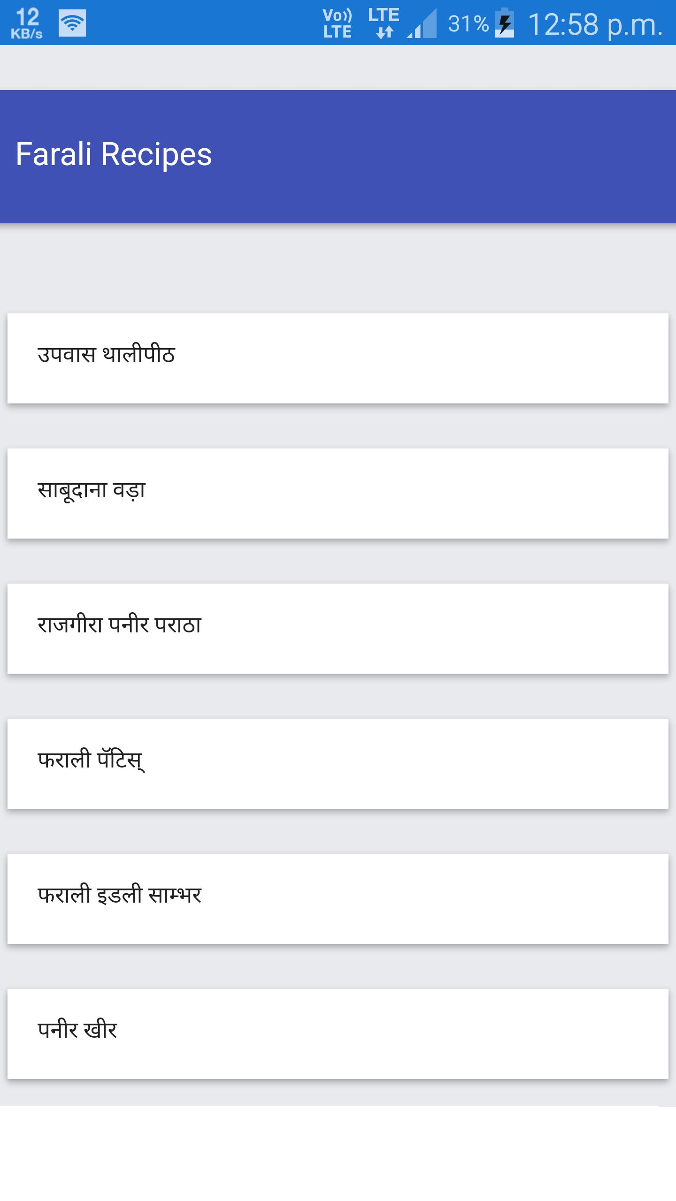Tap the battery charging icon
The height and width of the screenshot is (1201, 676).
pos(505,23)
